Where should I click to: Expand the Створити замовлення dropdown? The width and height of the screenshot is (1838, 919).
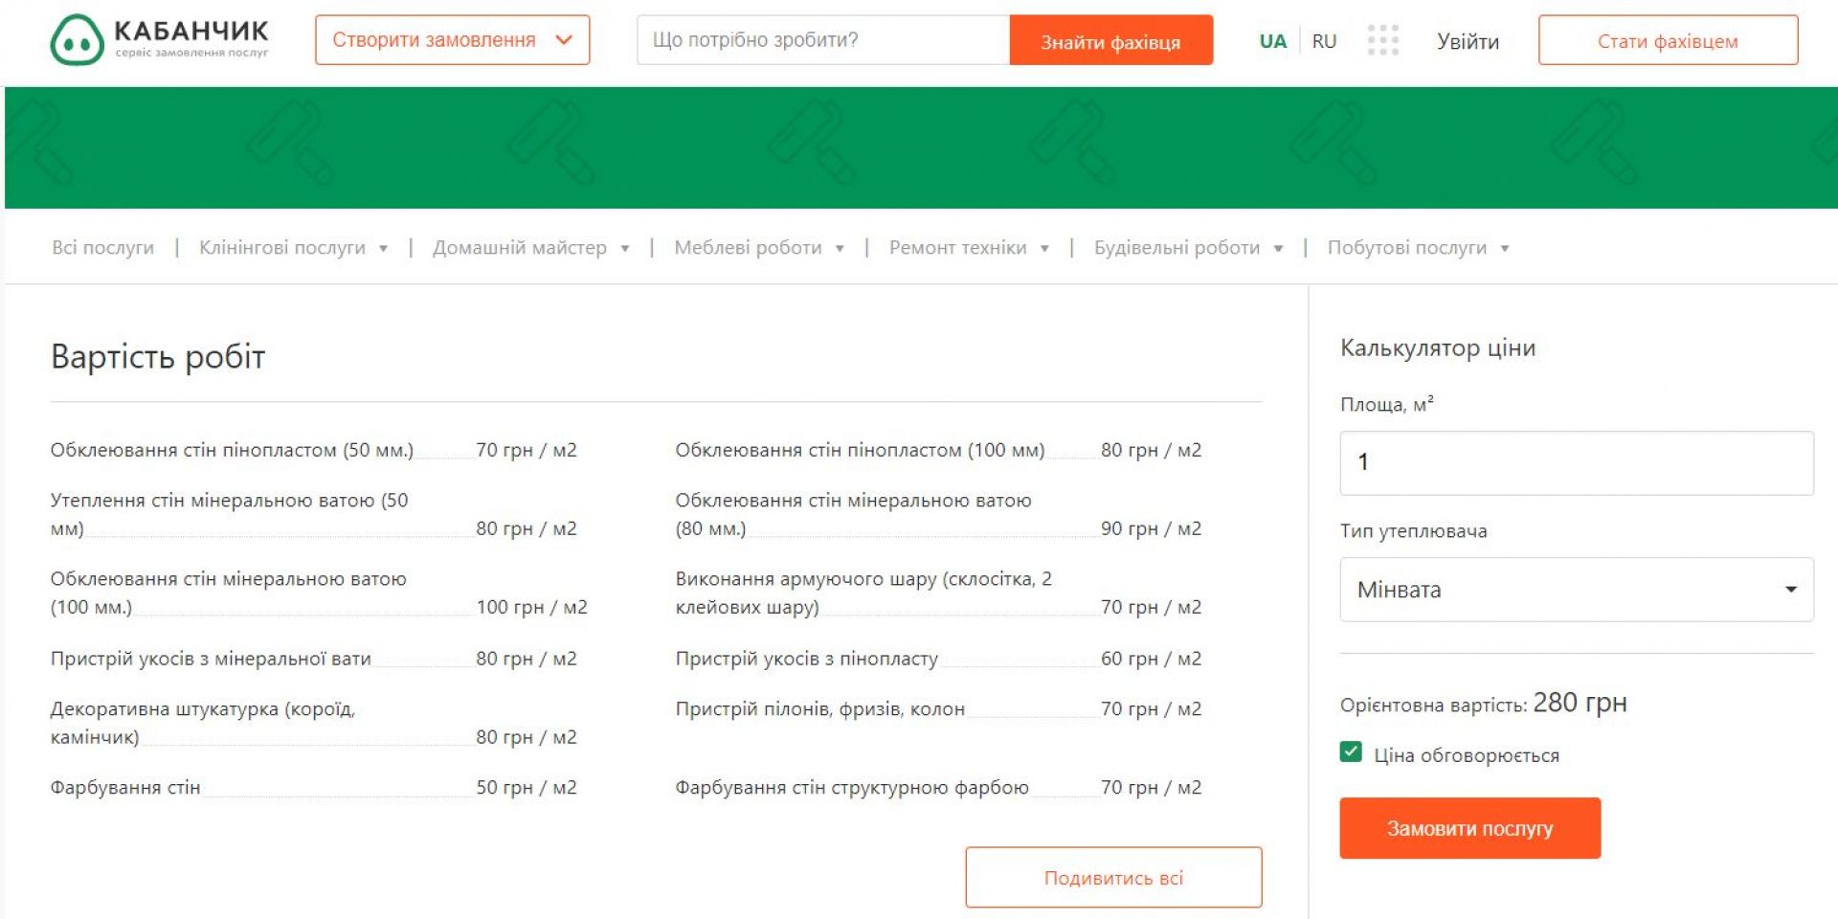(x=452, y=40)
